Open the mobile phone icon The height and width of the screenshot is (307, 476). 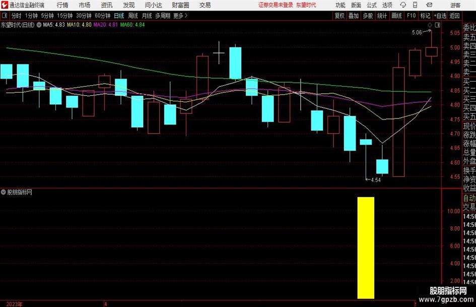(415, 5)
